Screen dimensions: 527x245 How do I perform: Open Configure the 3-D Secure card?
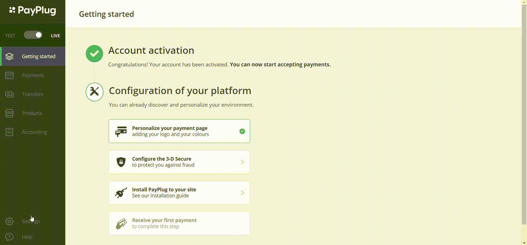pyautogui.click(x=179, y=162)
